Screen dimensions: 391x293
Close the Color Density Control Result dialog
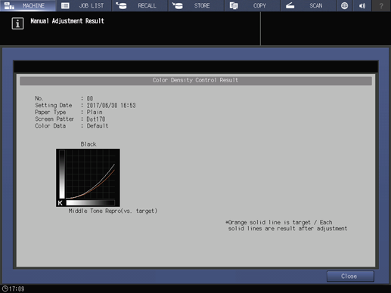click(x=350, y=276)
